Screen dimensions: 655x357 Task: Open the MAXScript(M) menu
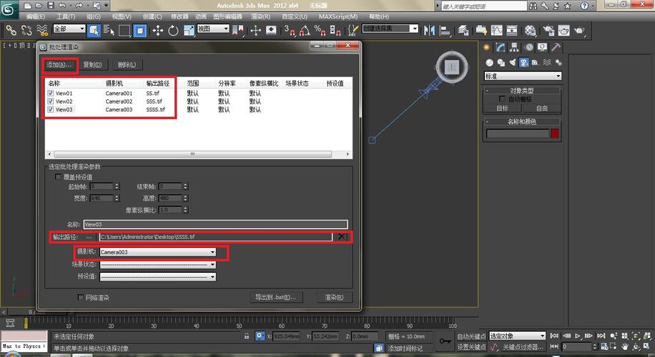pos(337,16)
